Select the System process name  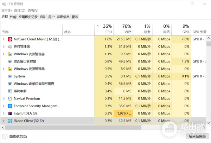click(19, 76)
